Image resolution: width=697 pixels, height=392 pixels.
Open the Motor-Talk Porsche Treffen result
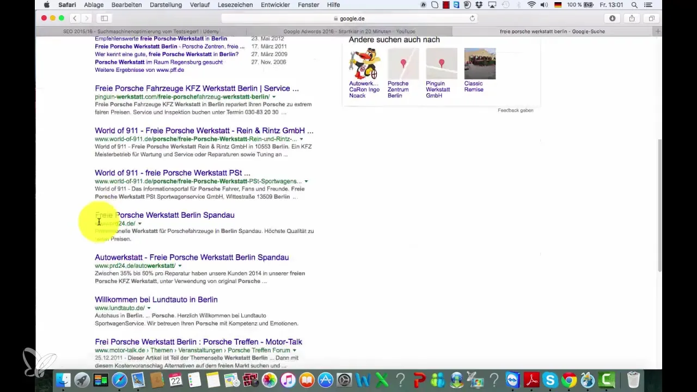198,342
